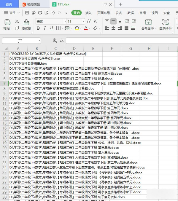Toggle italic formatting
Viewport: 178px width, 201px height.
(x=44, y=28)
